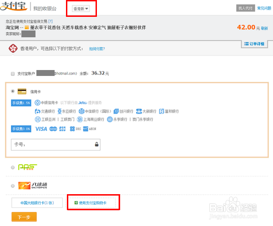Click 使用支付宝购物卡 option
Viewport: 273px width, 226px height.
coord(92,203)
